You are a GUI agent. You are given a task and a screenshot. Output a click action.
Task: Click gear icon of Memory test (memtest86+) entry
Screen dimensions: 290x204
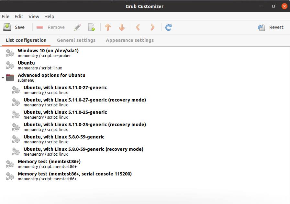point(10,164)
